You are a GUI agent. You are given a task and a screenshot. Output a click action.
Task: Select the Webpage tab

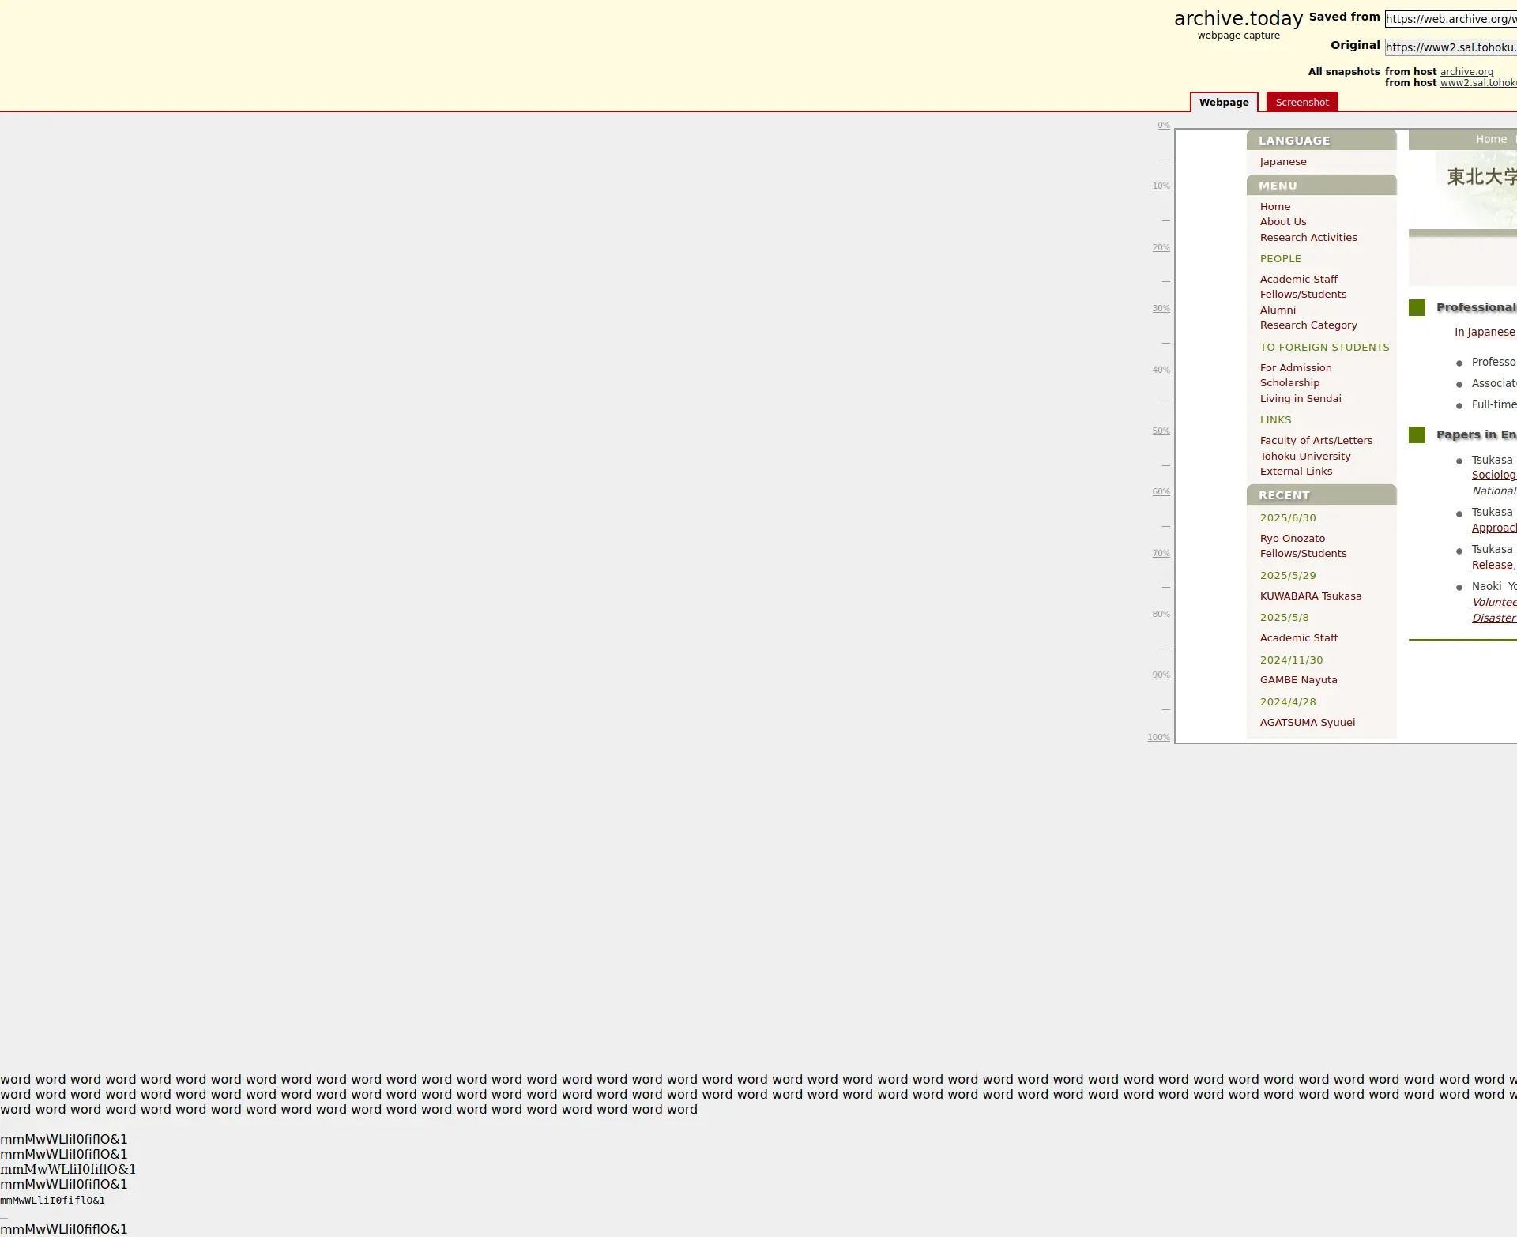coord(1223,103)
